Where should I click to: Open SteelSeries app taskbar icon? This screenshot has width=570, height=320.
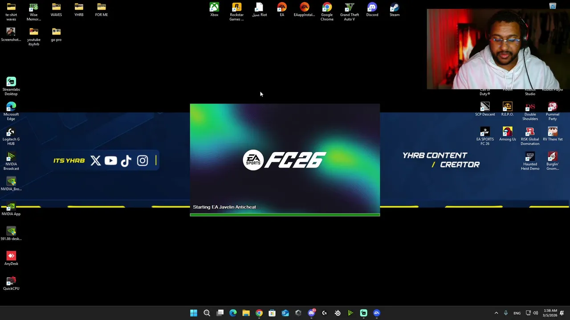[338, 313]
